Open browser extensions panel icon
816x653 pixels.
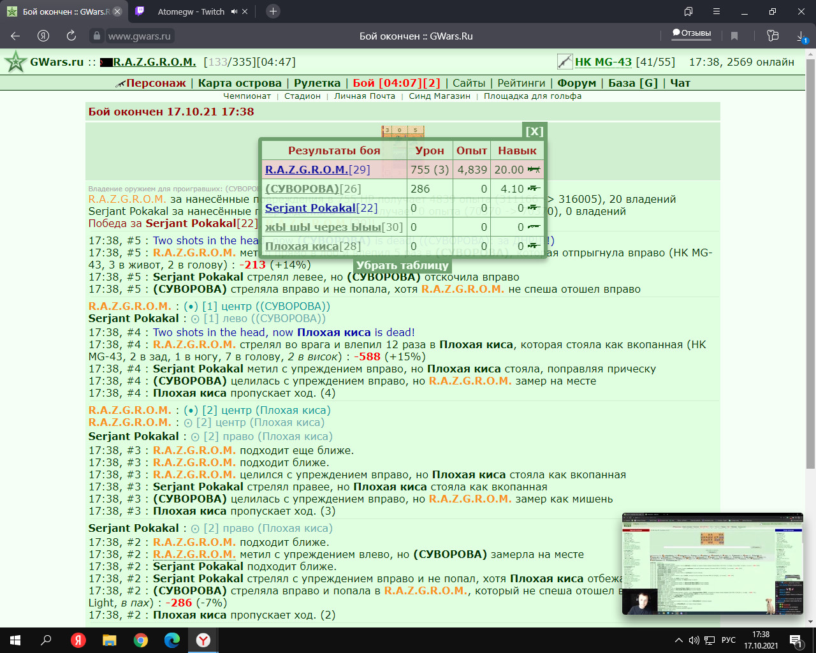[x=773, y=36]
